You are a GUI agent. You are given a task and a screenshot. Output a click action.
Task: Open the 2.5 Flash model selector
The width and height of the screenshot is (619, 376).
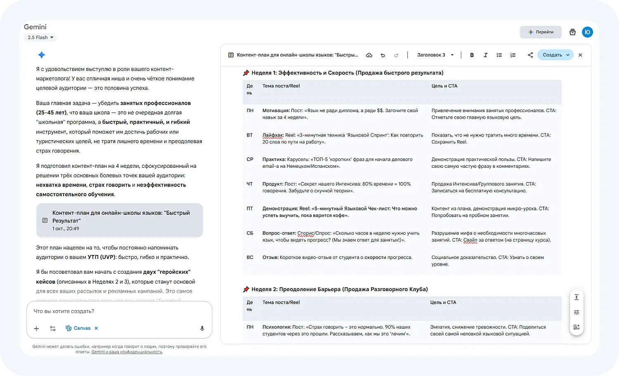[40, 37]
